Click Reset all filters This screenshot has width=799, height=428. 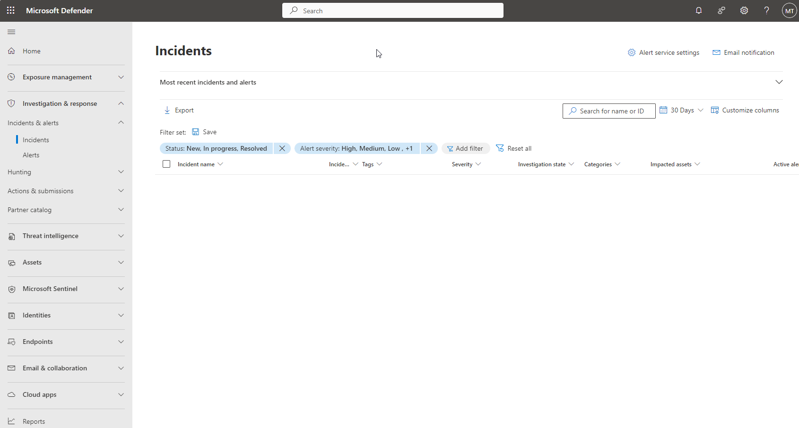(514, 148)
